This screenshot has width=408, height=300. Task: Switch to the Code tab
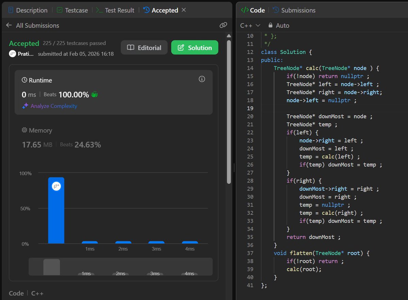coord(253,10)
